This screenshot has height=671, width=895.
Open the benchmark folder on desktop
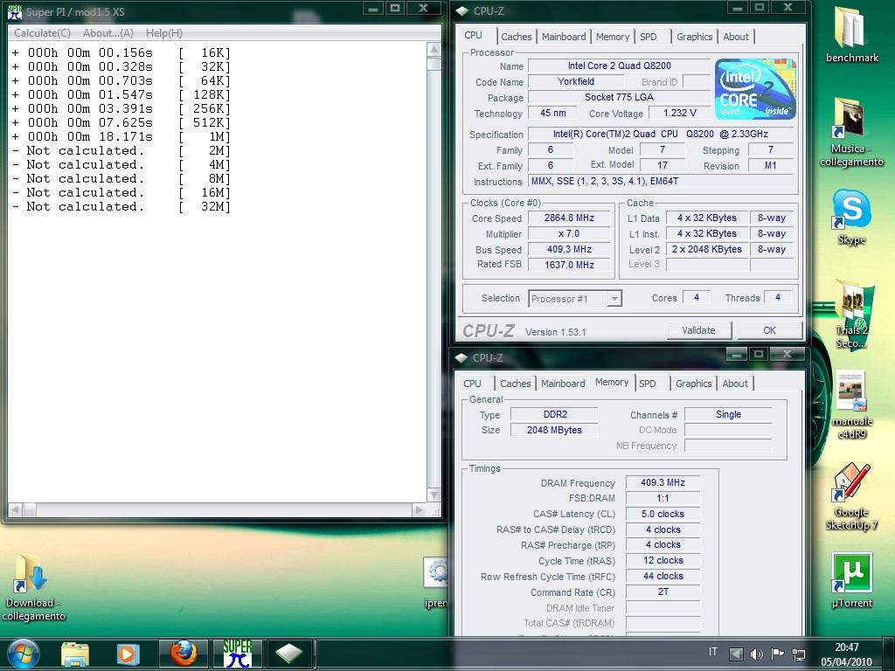point(851,34)
